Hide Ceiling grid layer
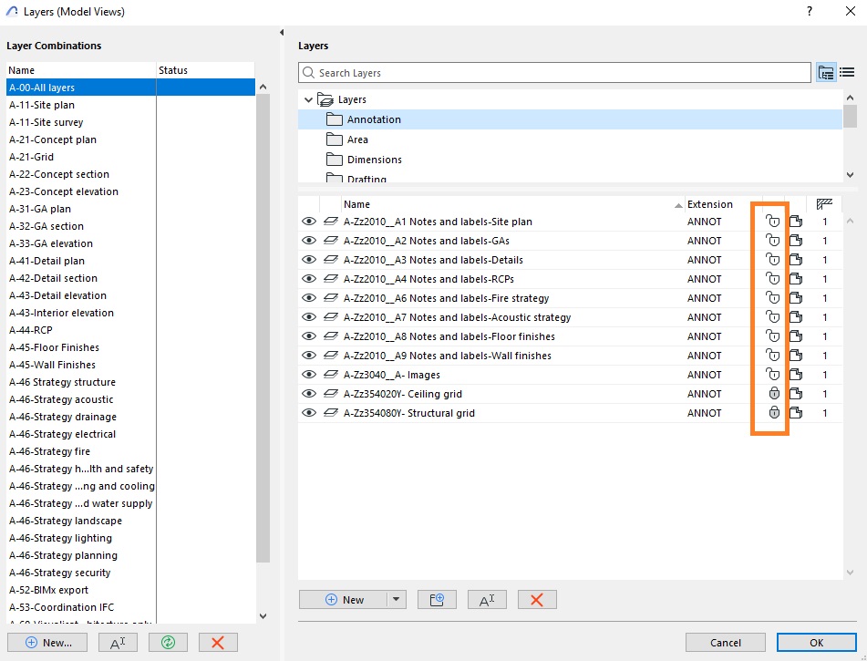This screenshot has height=661, width=867. coord(309,393)
